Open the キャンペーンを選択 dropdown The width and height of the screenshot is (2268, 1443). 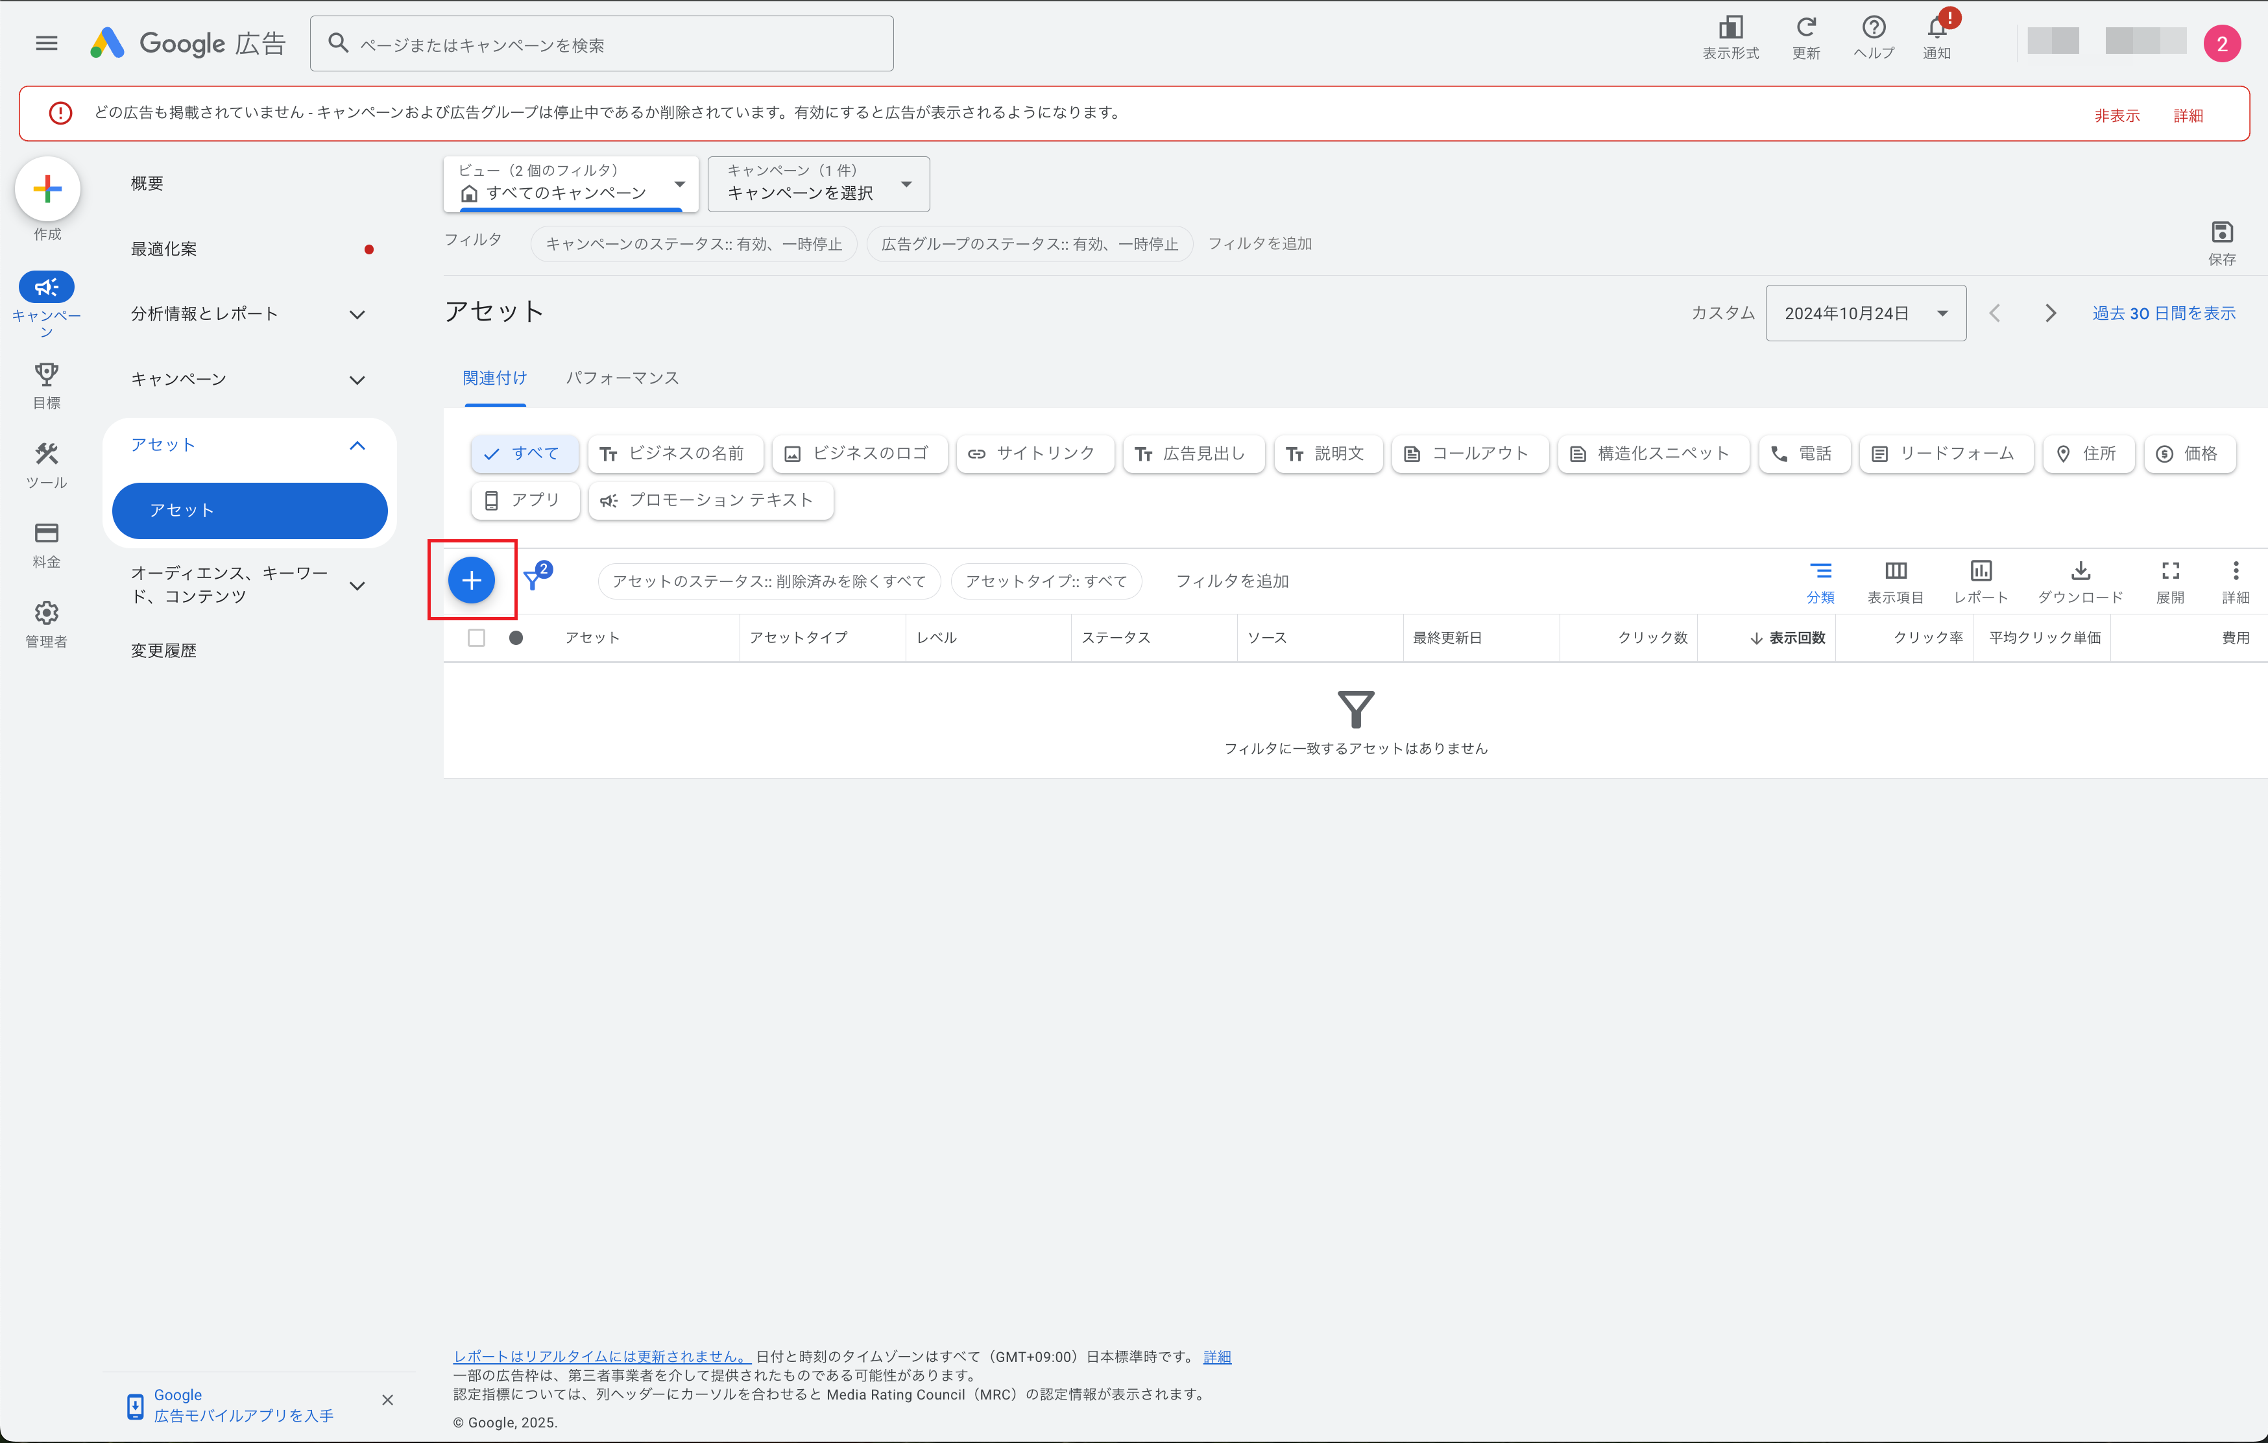[817, 185]
